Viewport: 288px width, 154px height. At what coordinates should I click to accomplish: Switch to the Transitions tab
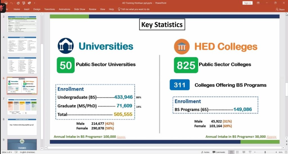tap(49, 9)
